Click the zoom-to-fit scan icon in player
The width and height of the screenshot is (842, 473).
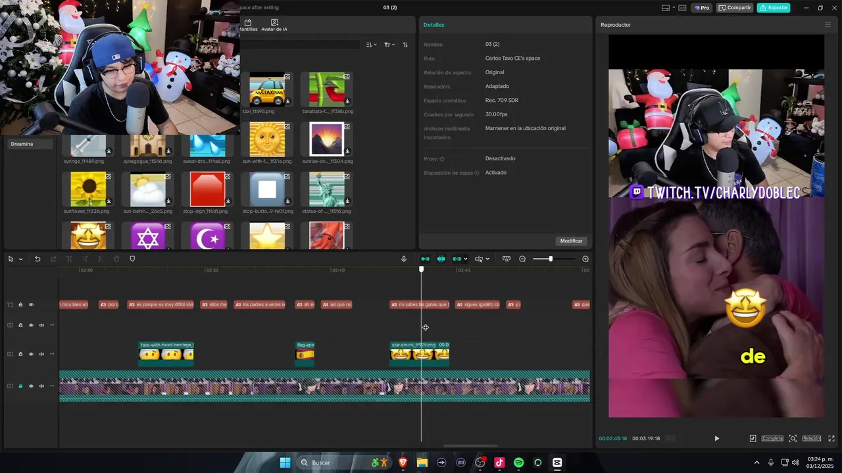(793, 438)
